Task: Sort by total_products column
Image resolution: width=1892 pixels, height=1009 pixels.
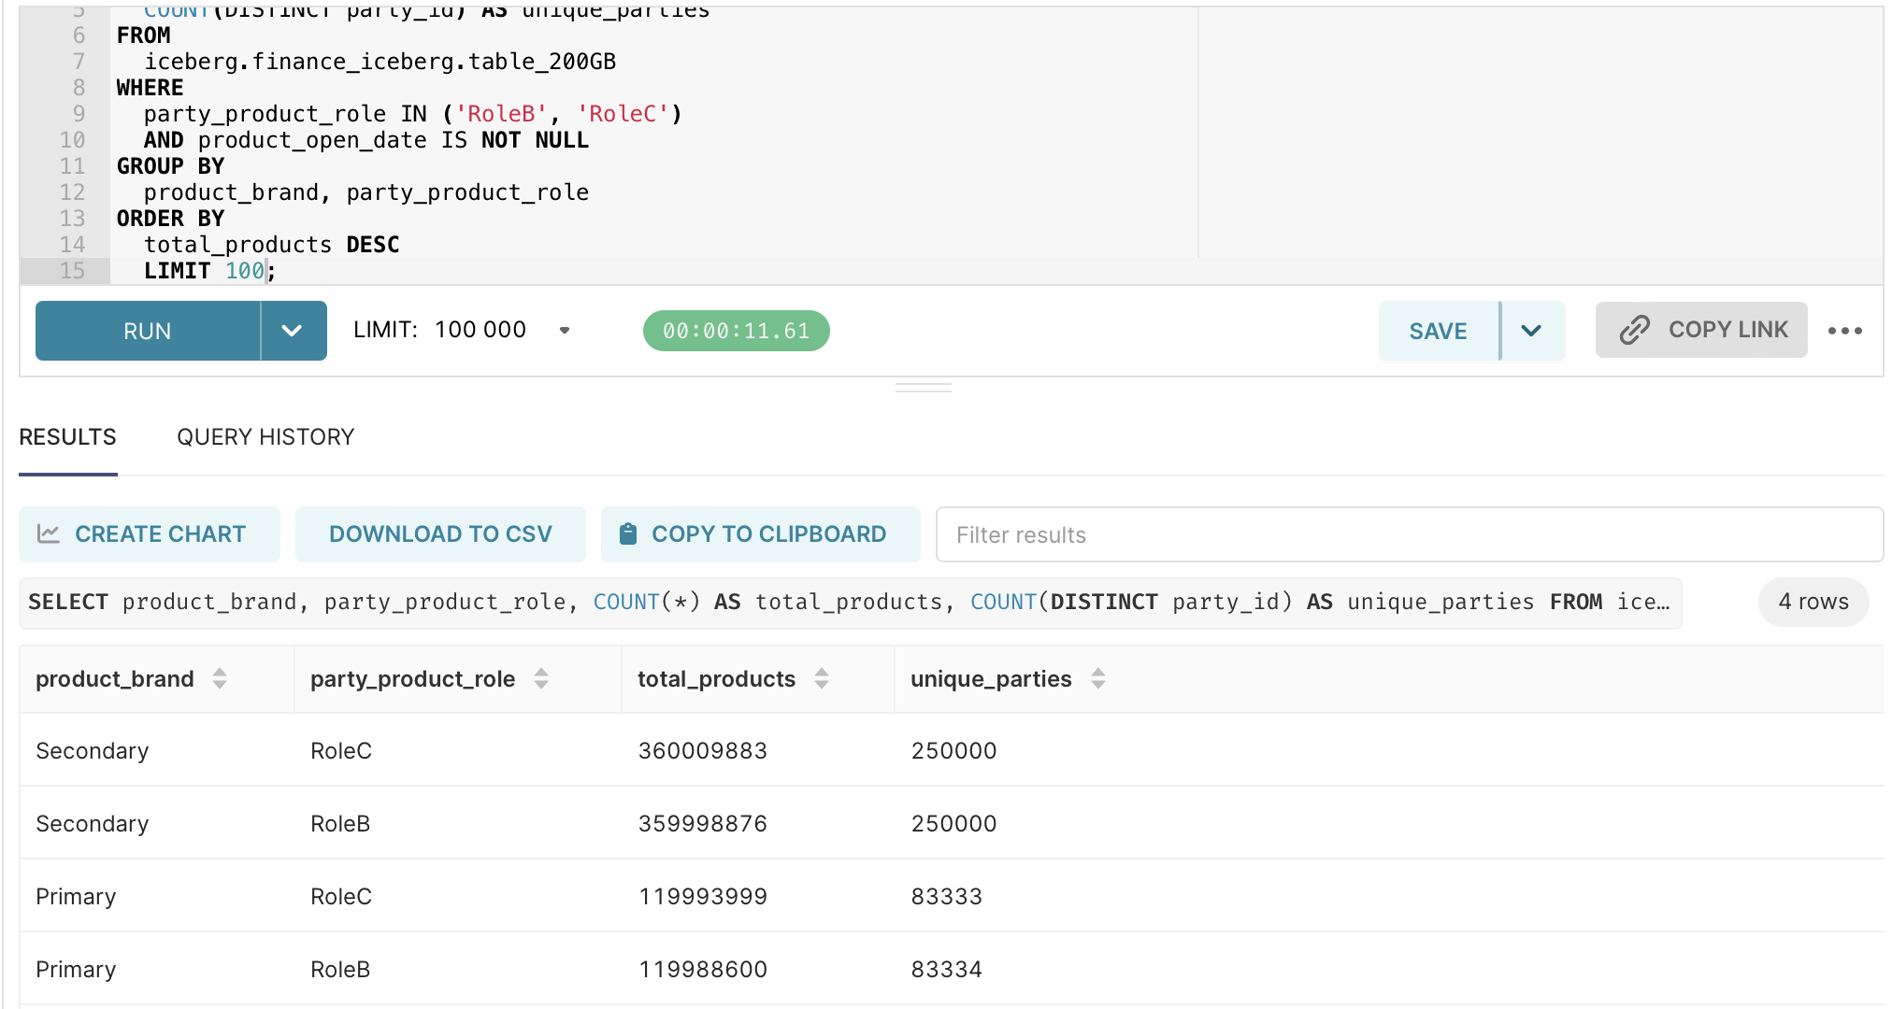Action: (x=822, y=678)
